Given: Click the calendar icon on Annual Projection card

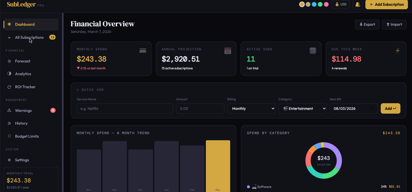Looking at the screenshot, I should 228,50.
